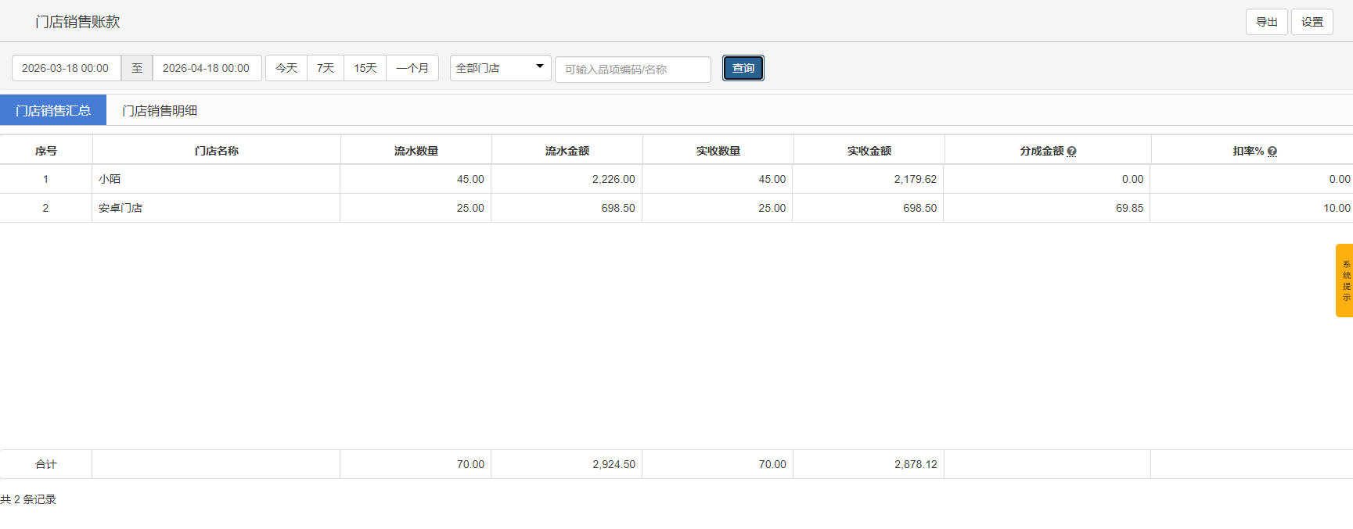Select the 一个月 date range option
Viewport: 1353px width, 529px height.
tap(412, 68)
